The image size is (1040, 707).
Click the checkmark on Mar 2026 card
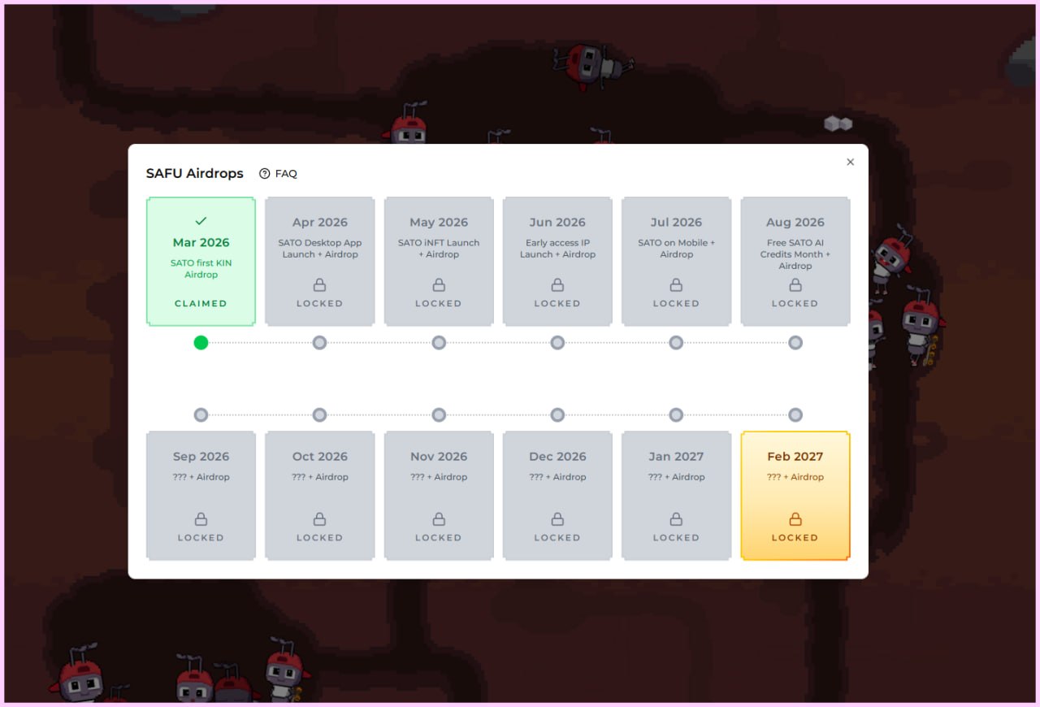coord(201,221)
